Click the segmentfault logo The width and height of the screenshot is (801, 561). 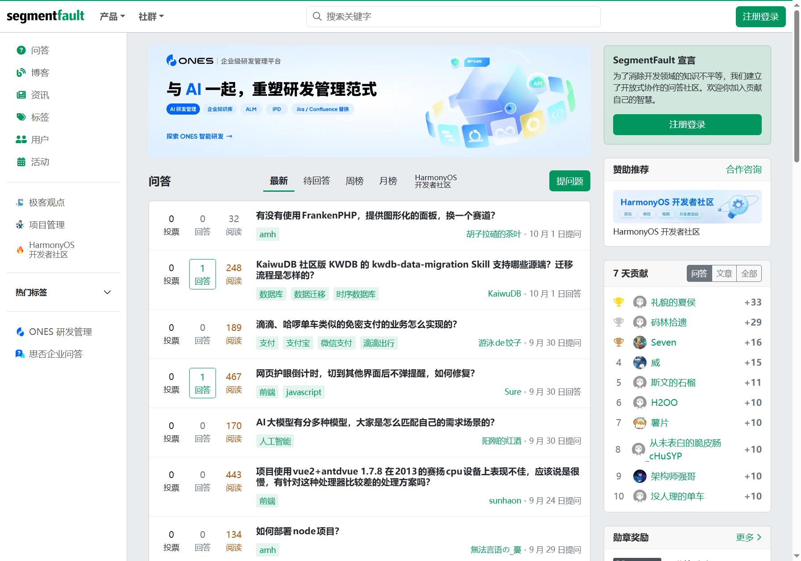click(46, 16)
